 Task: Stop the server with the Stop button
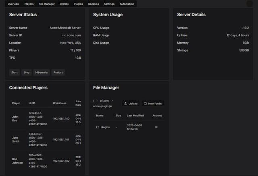coord(27,72)
